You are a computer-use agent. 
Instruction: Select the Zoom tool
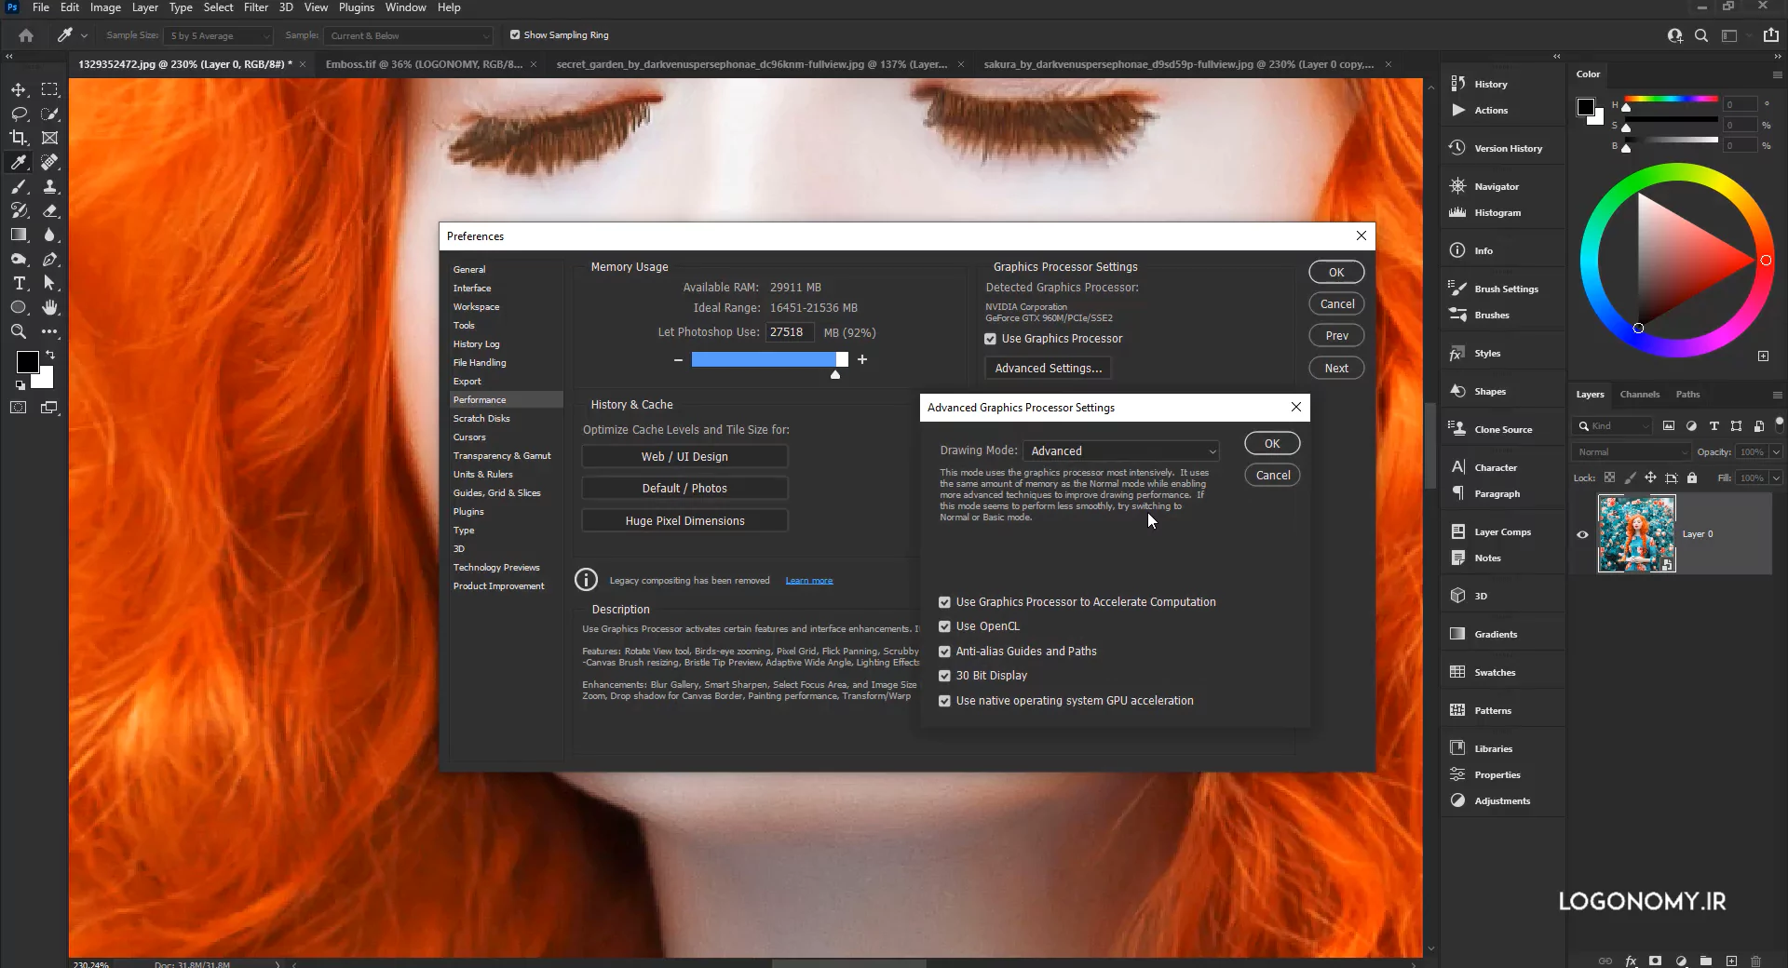[x=19, y=331]
